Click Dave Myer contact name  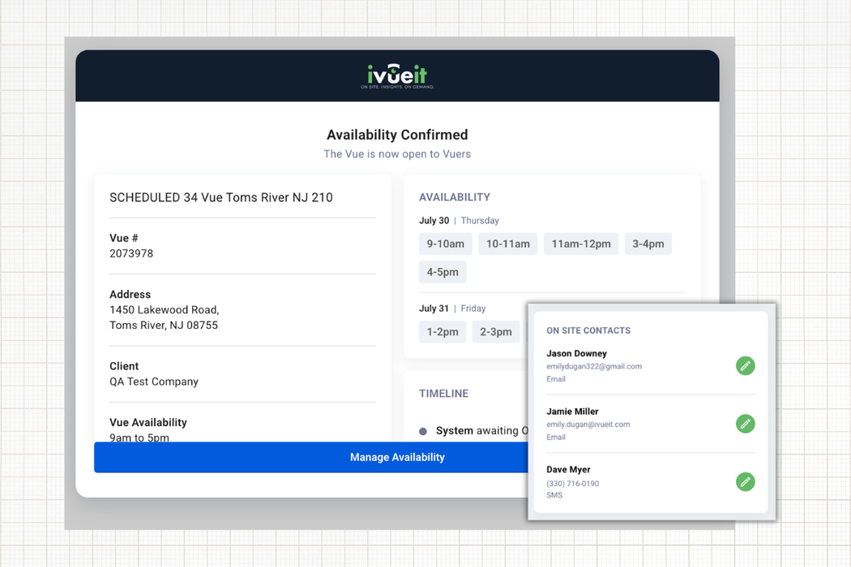point(568,469)
